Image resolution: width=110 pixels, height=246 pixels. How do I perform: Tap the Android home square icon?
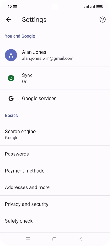pyautogui.click(x=54, y=239)
